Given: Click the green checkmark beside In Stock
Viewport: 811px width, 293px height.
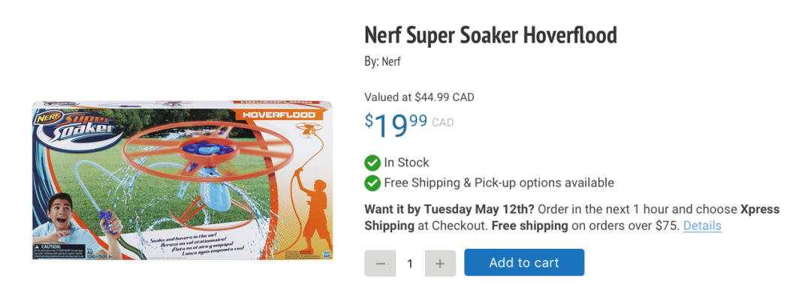Looking at the screenshot, I should [372, 163].
